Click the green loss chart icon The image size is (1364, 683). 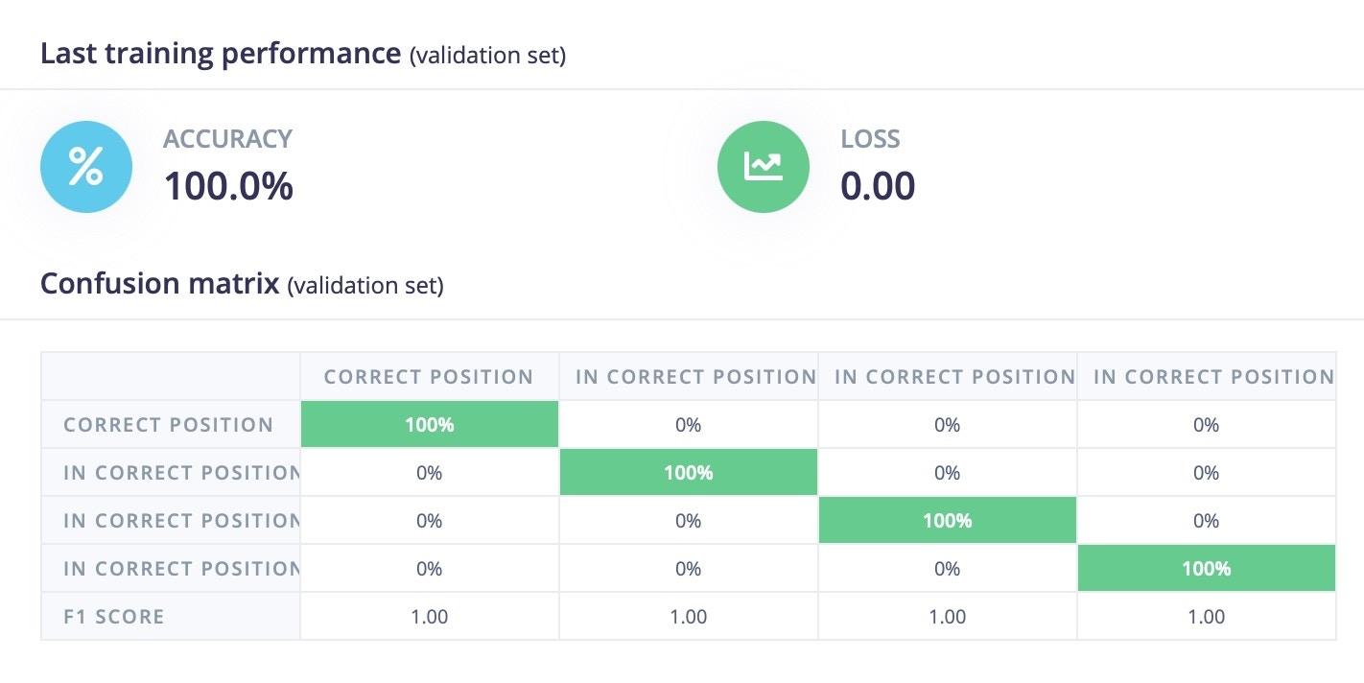(x=764, y=167)
